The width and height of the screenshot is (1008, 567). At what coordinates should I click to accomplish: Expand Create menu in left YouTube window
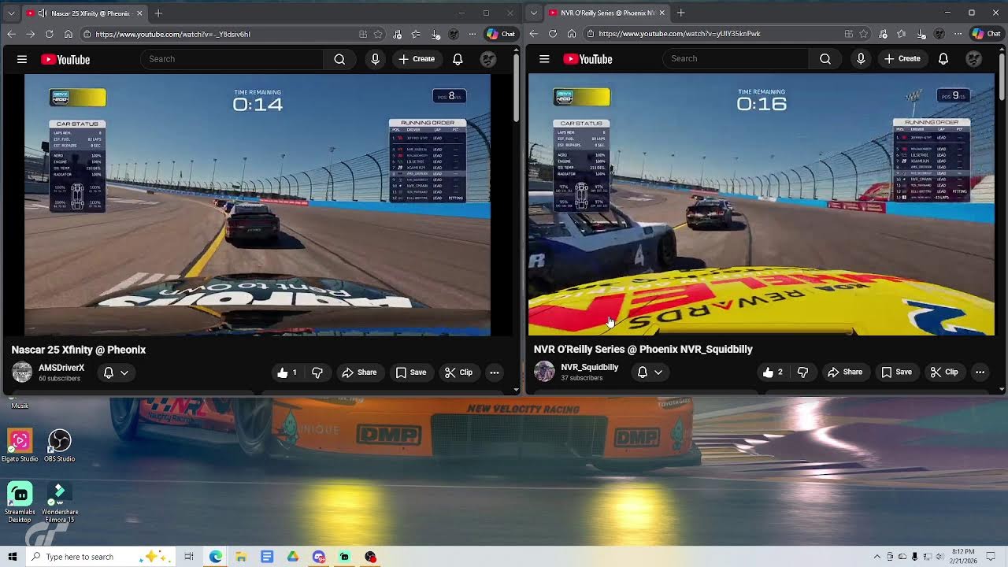(417, 59)
